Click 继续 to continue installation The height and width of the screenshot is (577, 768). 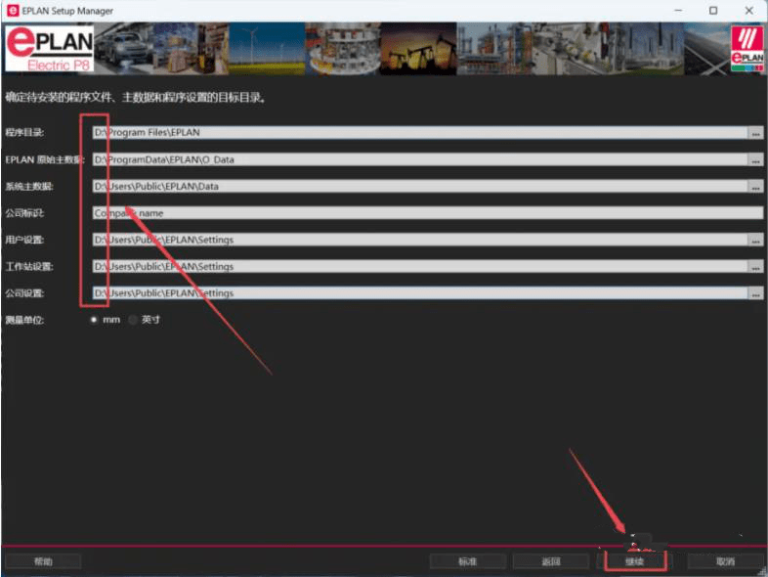pos(635,561)
